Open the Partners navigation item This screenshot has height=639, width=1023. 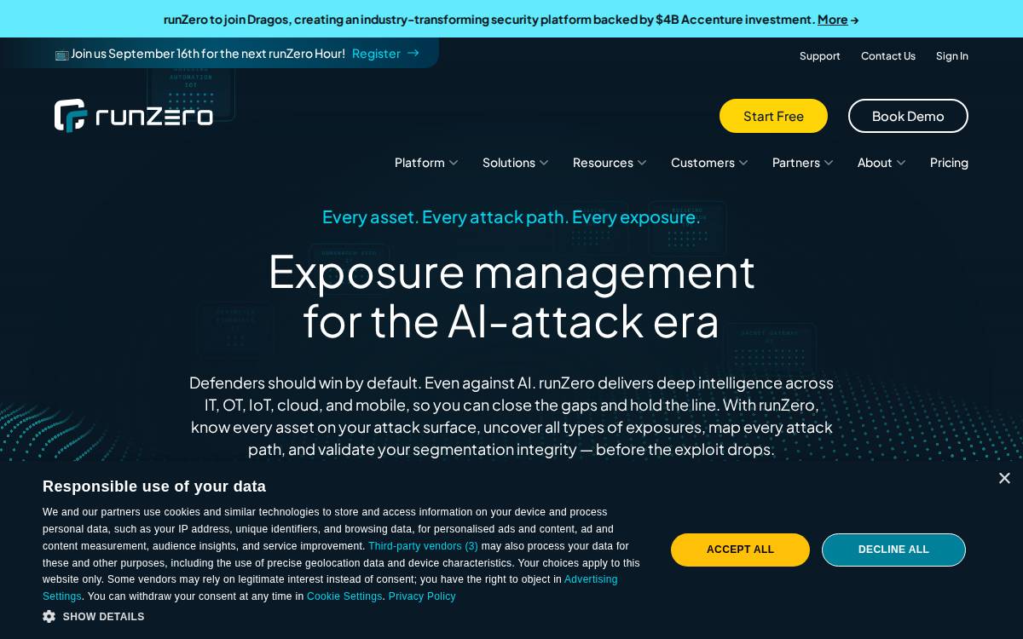tap(796, 163)
